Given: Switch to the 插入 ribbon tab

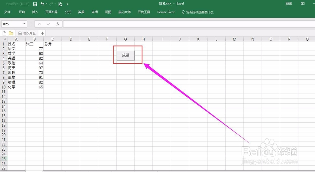Looking at the screenshot, I should pyautogui.click(x=35, y=12).
